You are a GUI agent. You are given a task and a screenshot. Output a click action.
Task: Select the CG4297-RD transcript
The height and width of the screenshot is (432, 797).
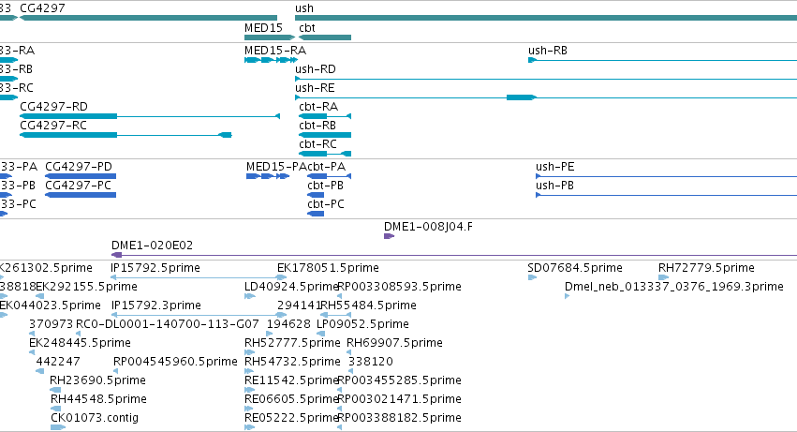[x=150, y=116]
